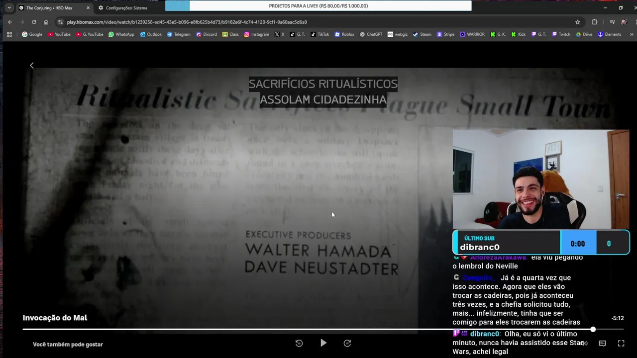This screenshot has height=358, width=637.
Task: Open the Kick bookmark
Action: (x=518, y=34)
